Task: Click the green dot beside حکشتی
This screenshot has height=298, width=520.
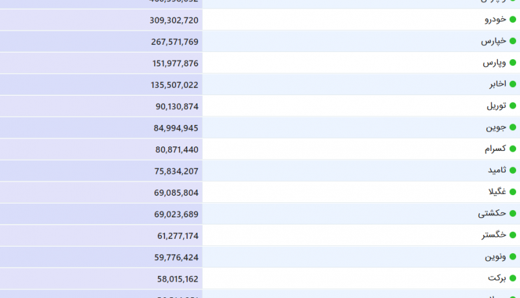Action: pyautogui.click(x=513, y=213)
